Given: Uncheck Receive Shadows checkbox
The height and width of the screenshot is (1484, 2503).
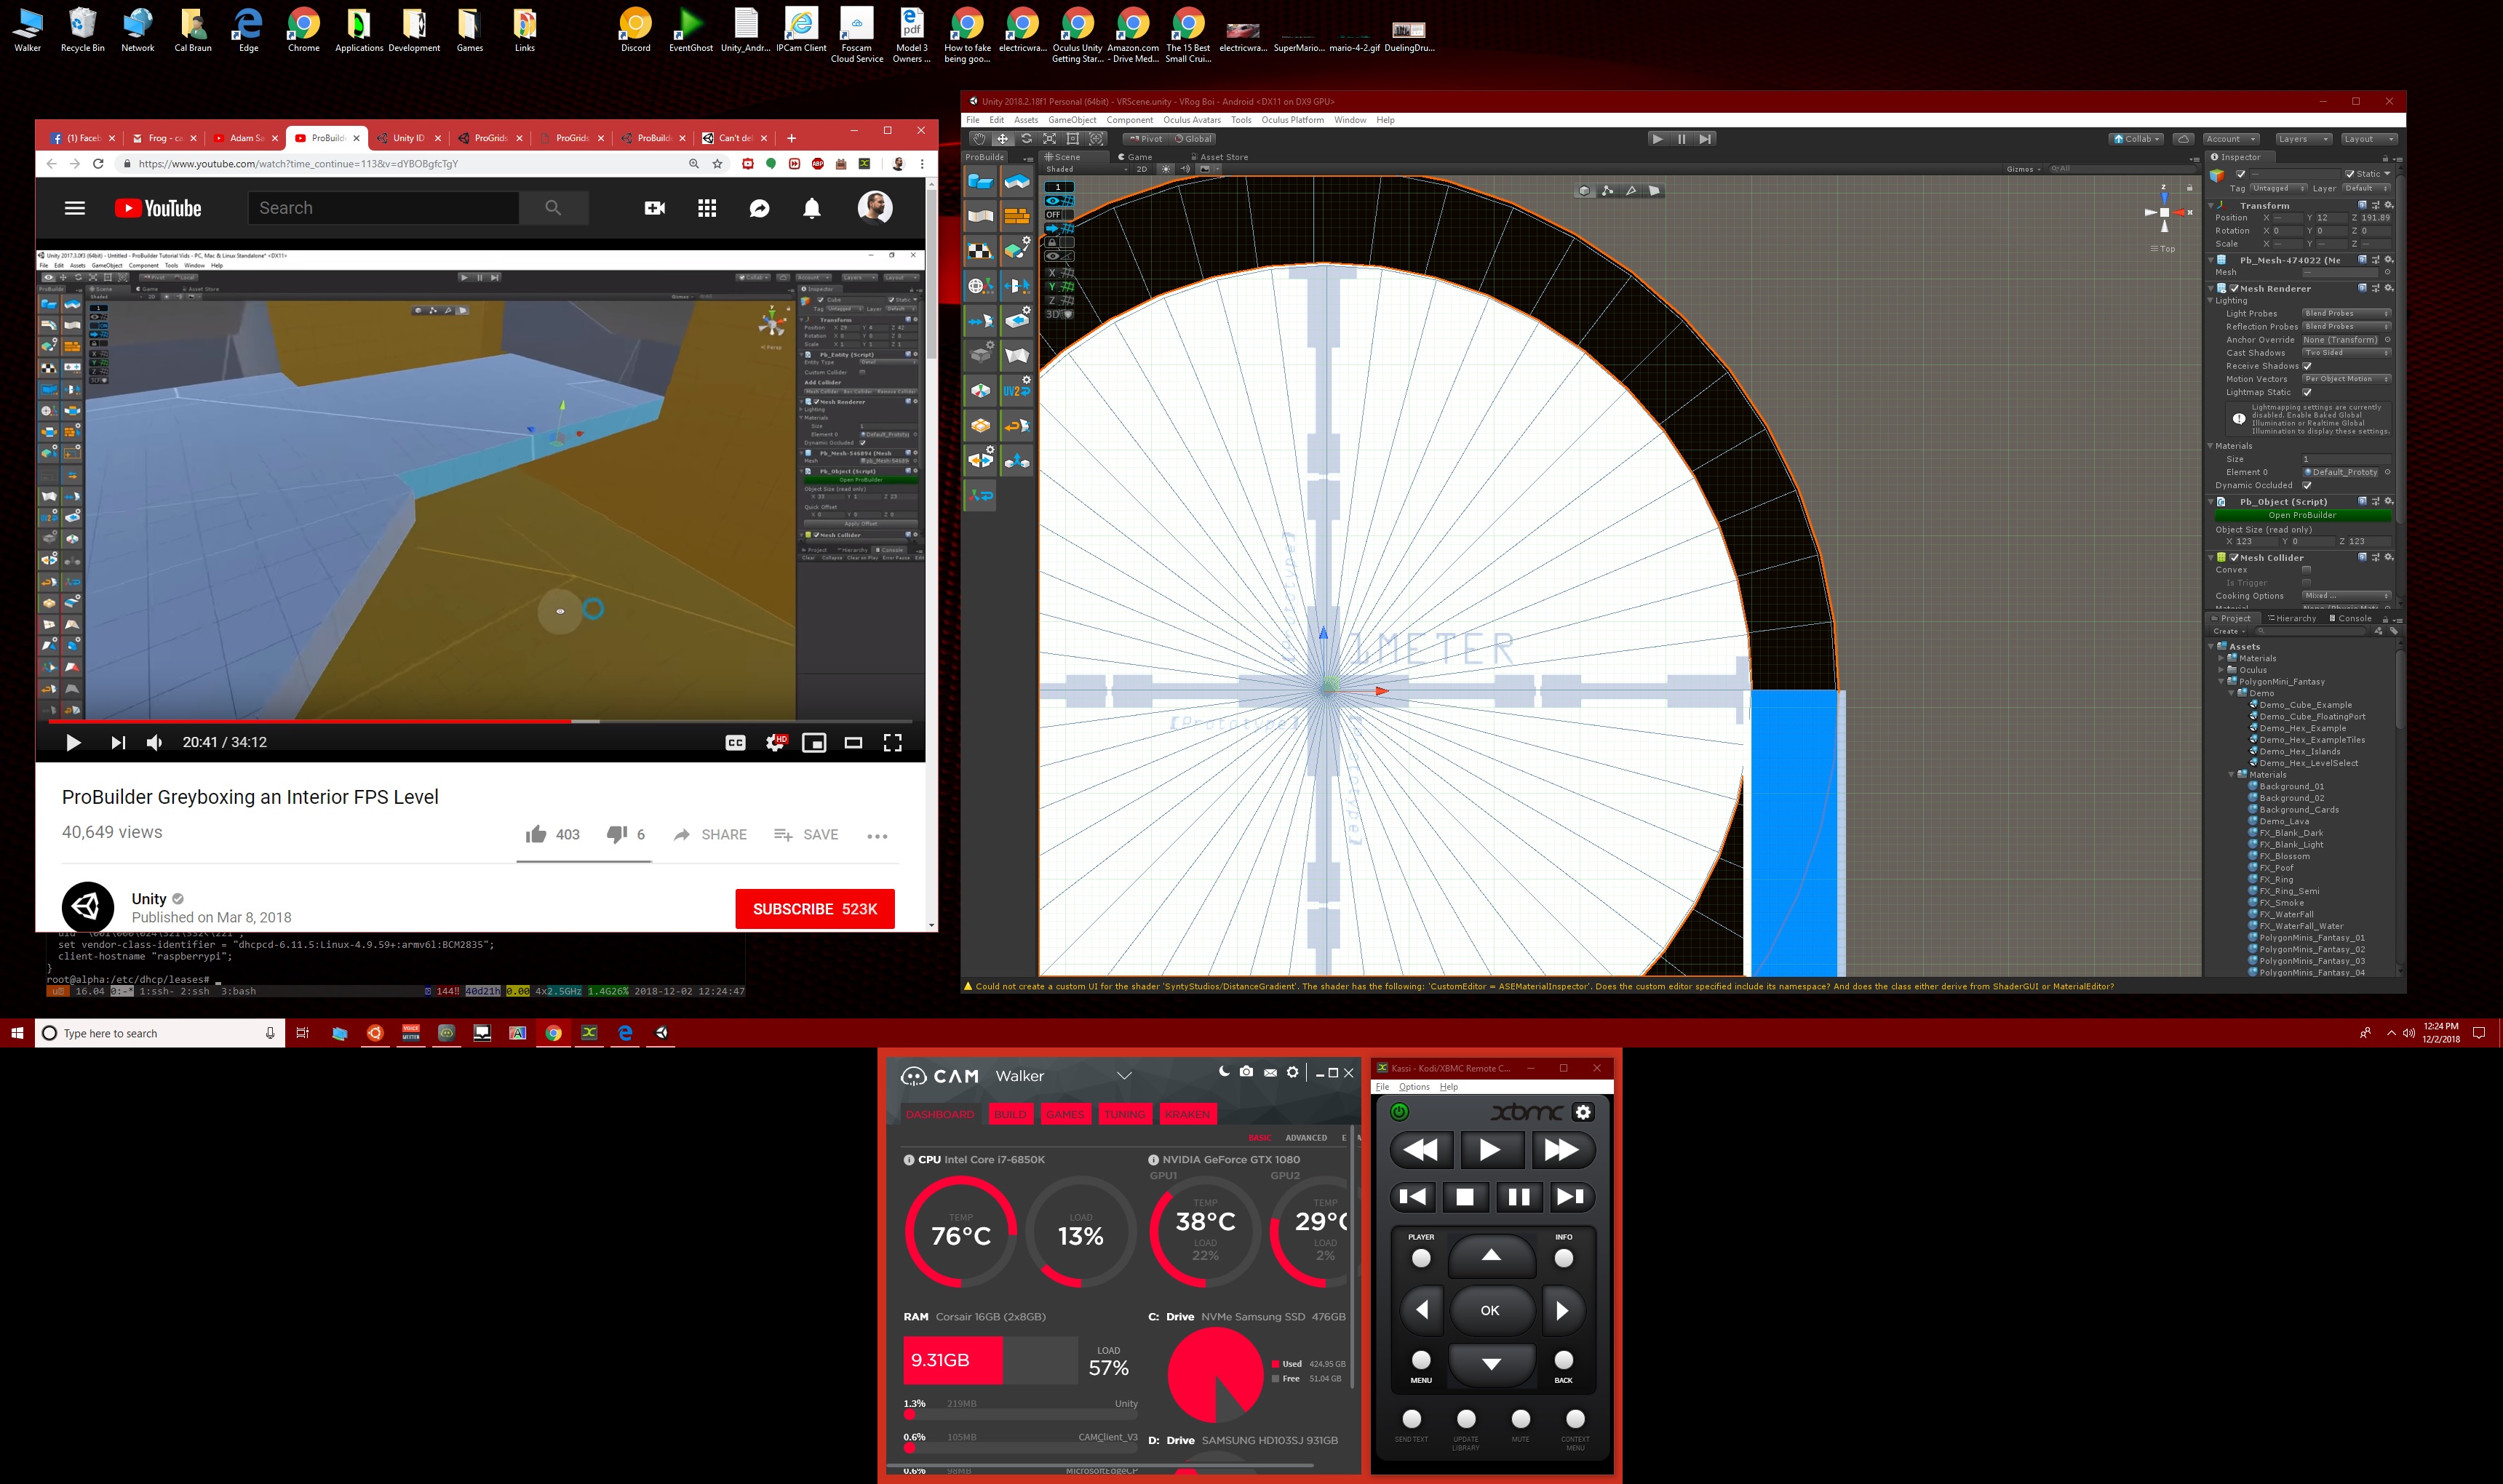Looking at the screenshot, I should pos(2307,366).
